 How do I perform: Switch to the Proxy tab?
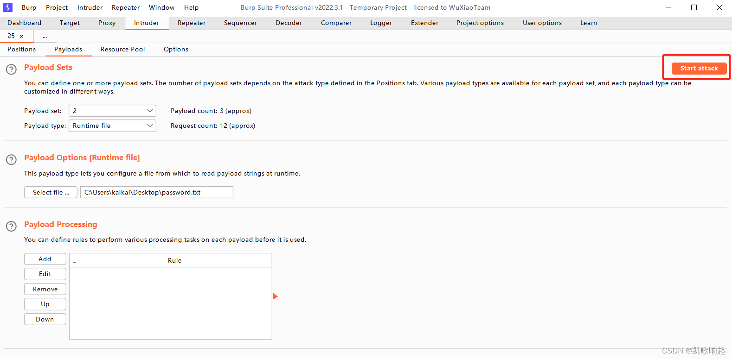pyautogui.click(x=107, y=23)
